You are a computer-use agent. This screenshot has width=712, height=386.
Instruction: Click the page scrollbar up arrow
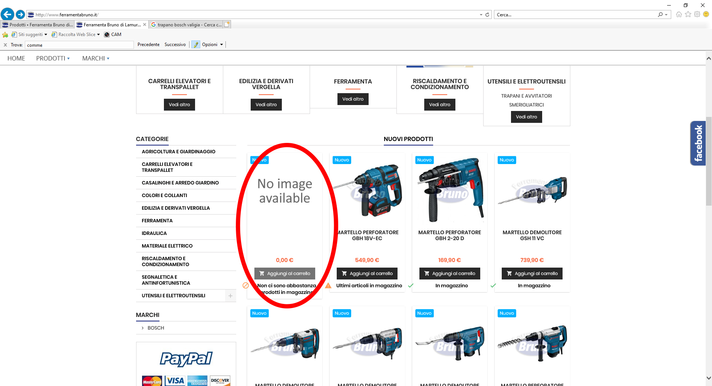[x=709, y=58]
